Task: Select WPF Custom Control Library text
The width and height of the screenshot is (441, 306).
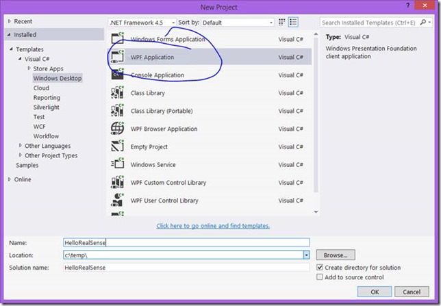Action: (168, 183)
